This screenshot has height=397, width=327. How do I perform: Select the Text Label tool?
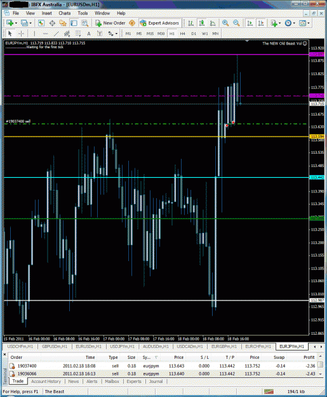pos(100,34)
